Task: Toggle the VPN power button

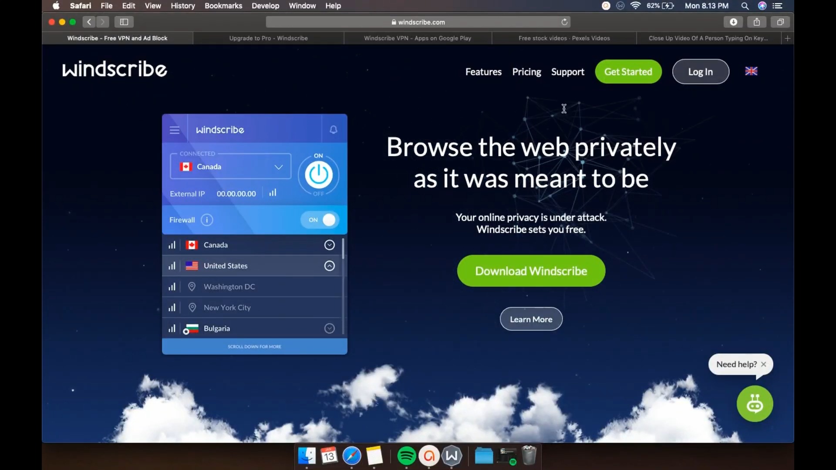Action: [x=319, y=175]
